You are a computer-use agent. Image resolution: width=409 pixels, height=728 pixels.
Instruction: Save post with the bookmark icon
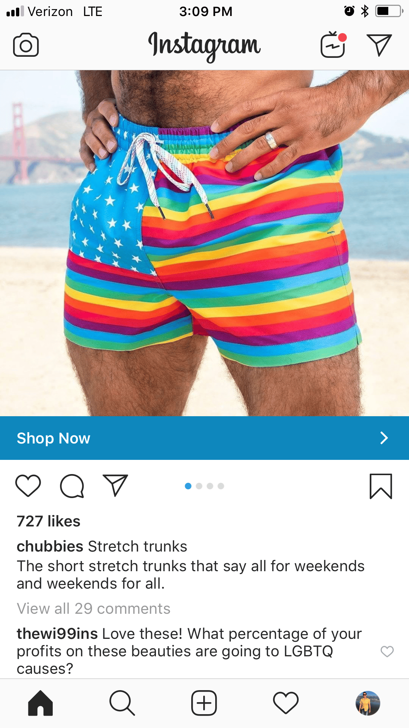[381, 486]
